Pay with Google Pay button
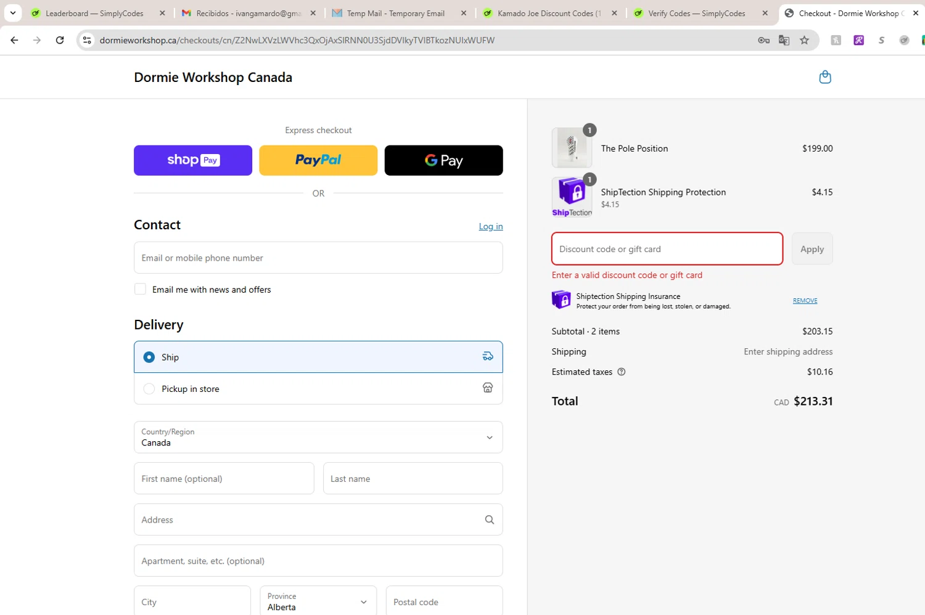 [443, 160]
